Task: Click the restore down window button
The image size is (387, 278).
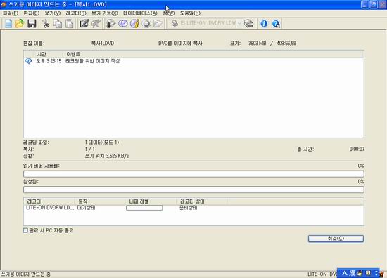Action: pos(374,4)
